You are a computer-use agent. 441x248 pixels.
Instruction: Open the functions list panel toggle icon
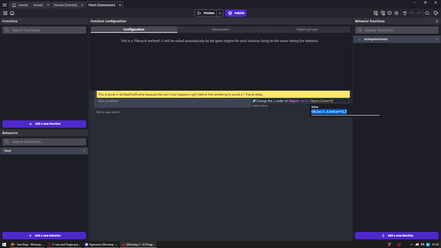pos(5,13)
